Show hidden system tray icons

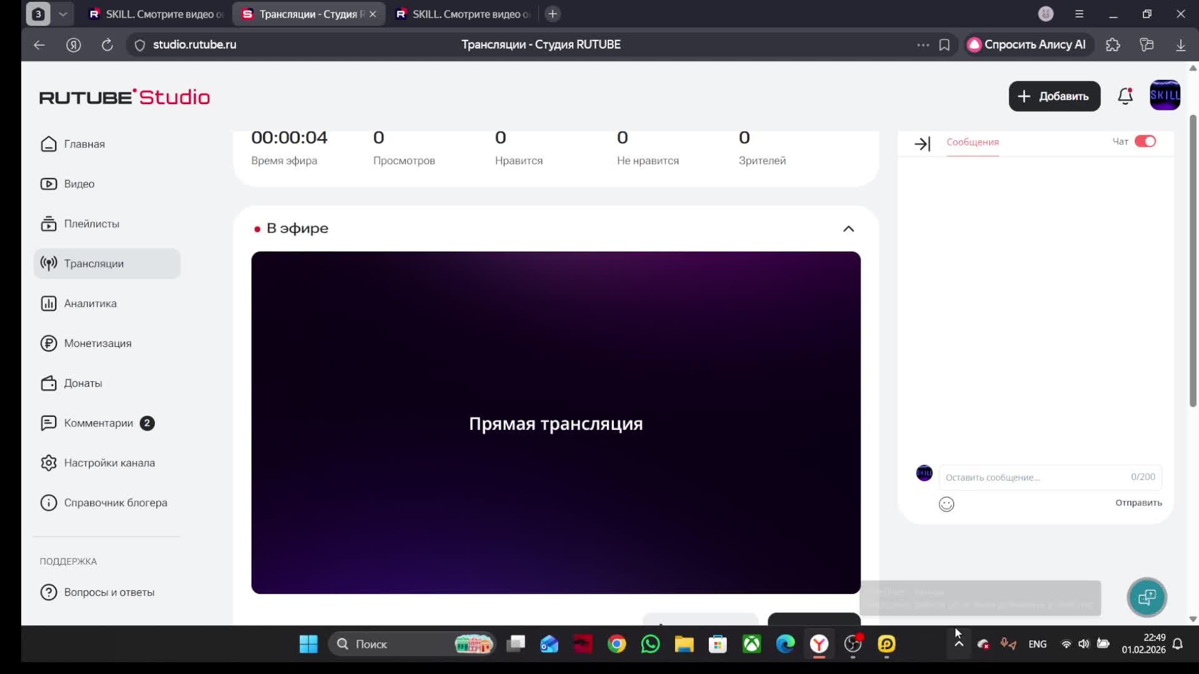coord(959,644)
